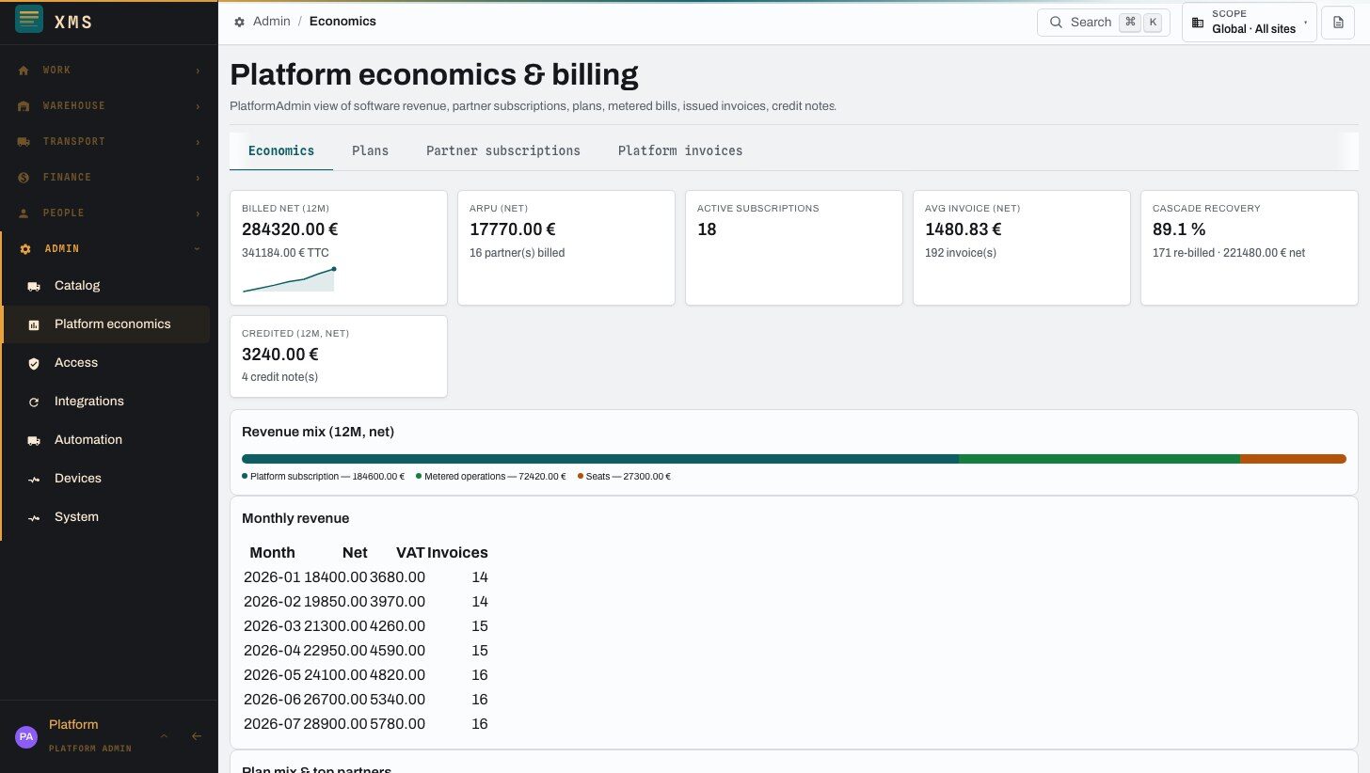The width and height of the screenshot is (1370, 773).
Task: Select Platform economics in the sidebar
Action: click(106, 324)
